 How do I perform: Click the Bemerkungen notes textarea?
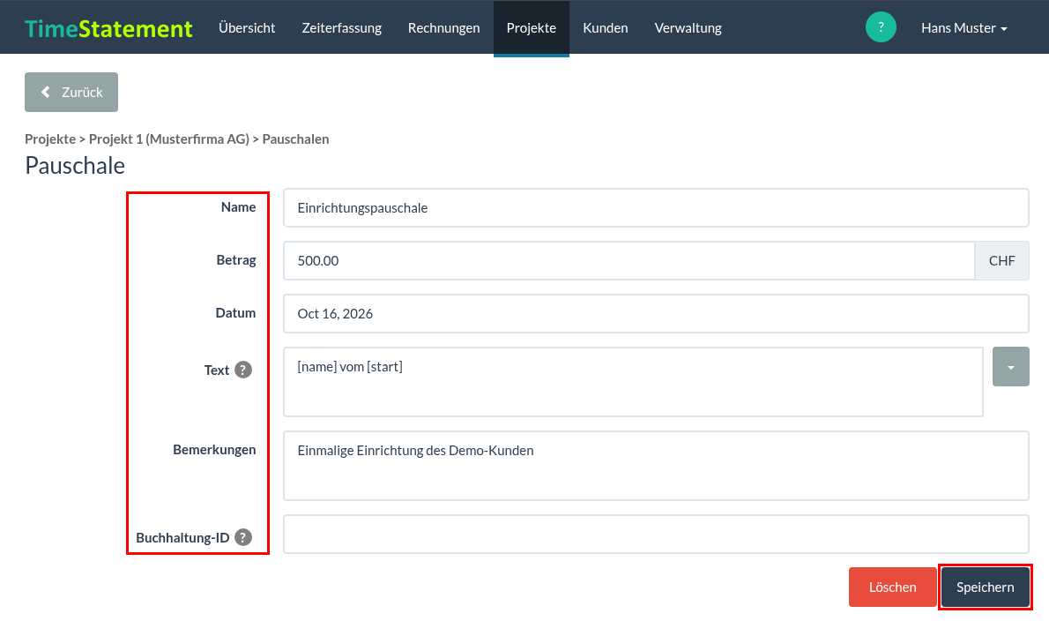tap(656, 466)
